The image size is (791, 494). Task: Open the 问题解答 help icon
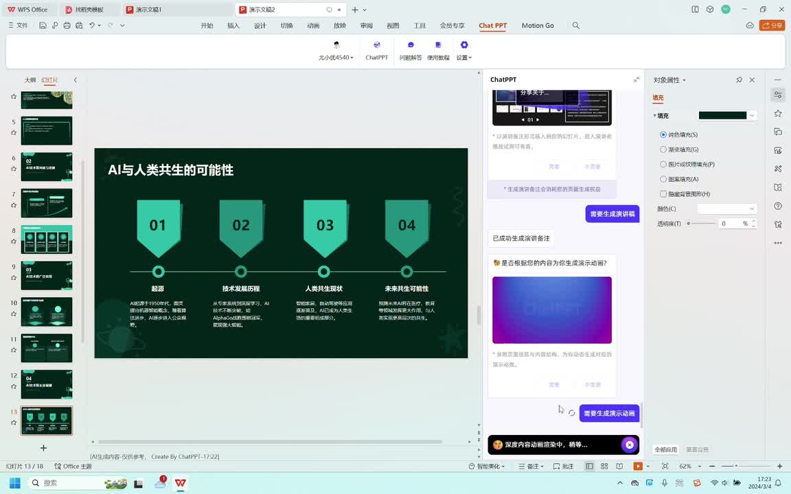pyautogui.click(x=411, y=50)
